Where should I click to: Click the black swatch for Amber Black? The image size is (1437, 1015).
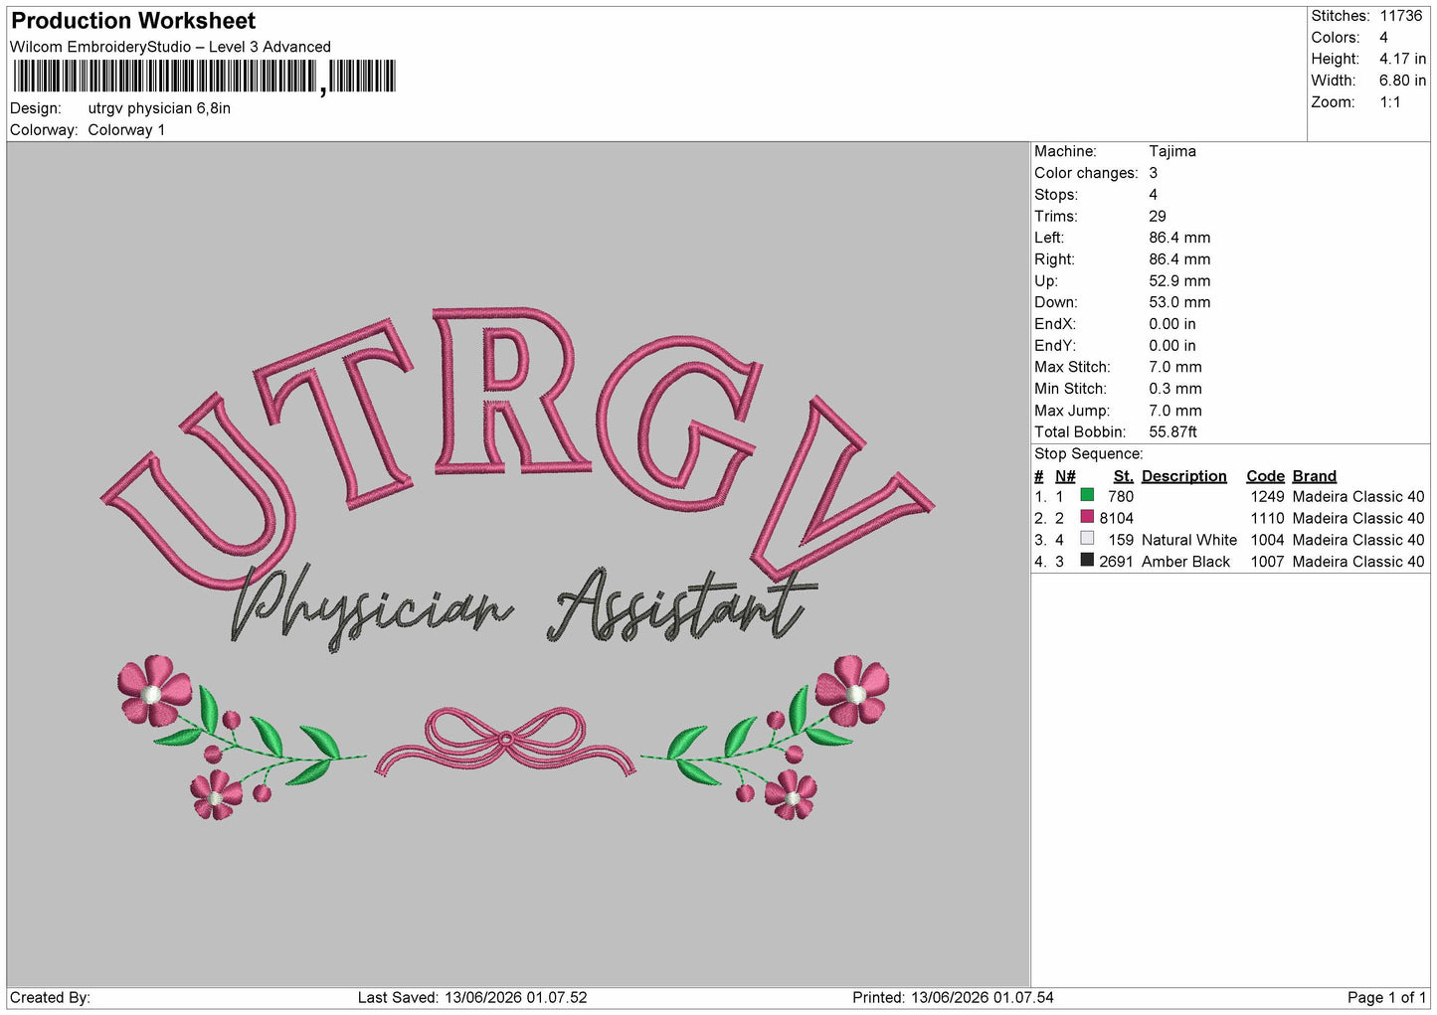pyautogui.click(x=1087, y=561)
